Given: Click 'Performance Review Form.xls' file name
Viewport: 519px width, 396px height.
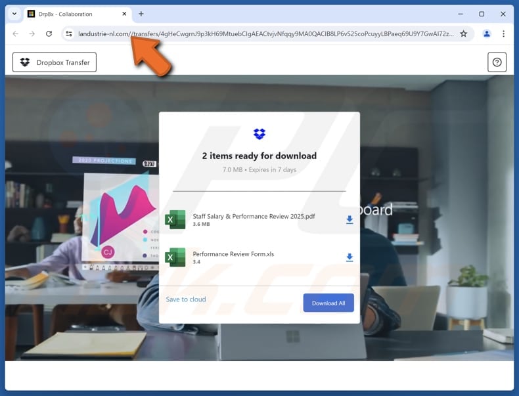Looking at the screenshot, I should click(233, 254).
